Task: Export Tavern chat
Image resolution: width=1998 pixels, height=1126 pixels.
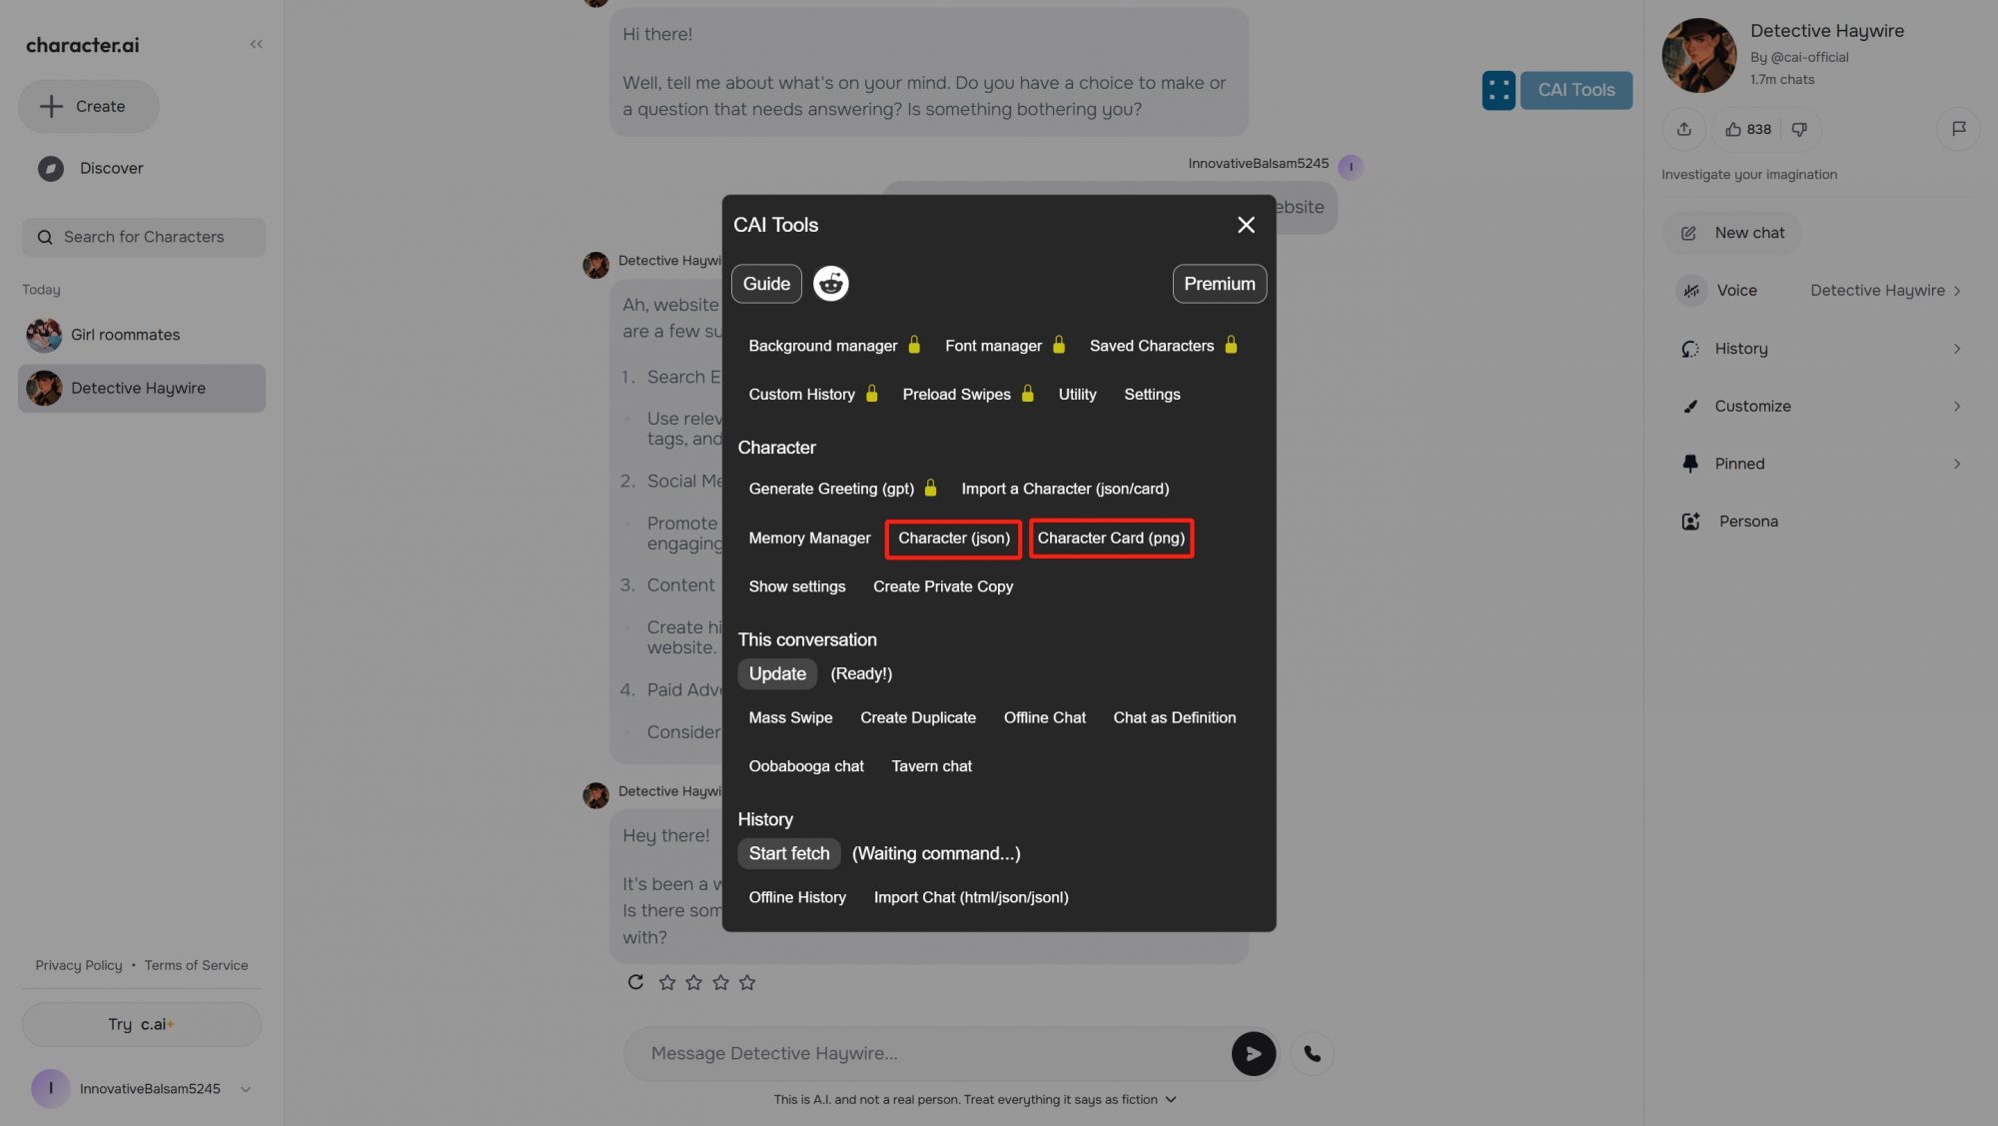Action: point(931,766)
